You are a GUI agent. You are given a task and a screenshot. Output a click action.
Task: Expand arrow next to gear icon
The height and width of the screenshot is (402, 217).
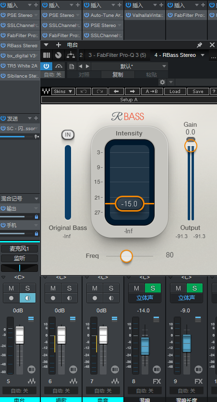[171, 82]
